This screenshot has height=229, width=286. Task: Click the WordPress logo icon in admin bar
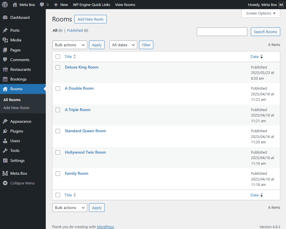click(x=5, y=5)
